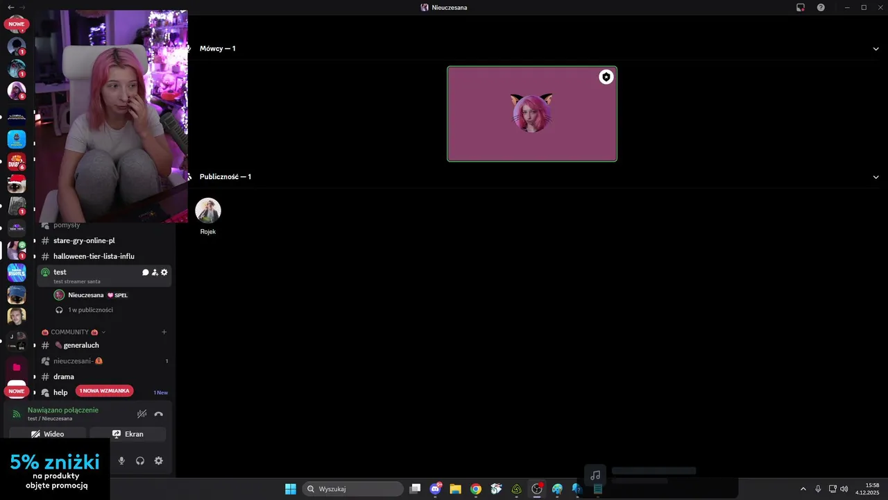The height and width of the screenshot is (500, 888).
Task: Toggle microphone mute in user panel
Action: click(x=121, y=460)
